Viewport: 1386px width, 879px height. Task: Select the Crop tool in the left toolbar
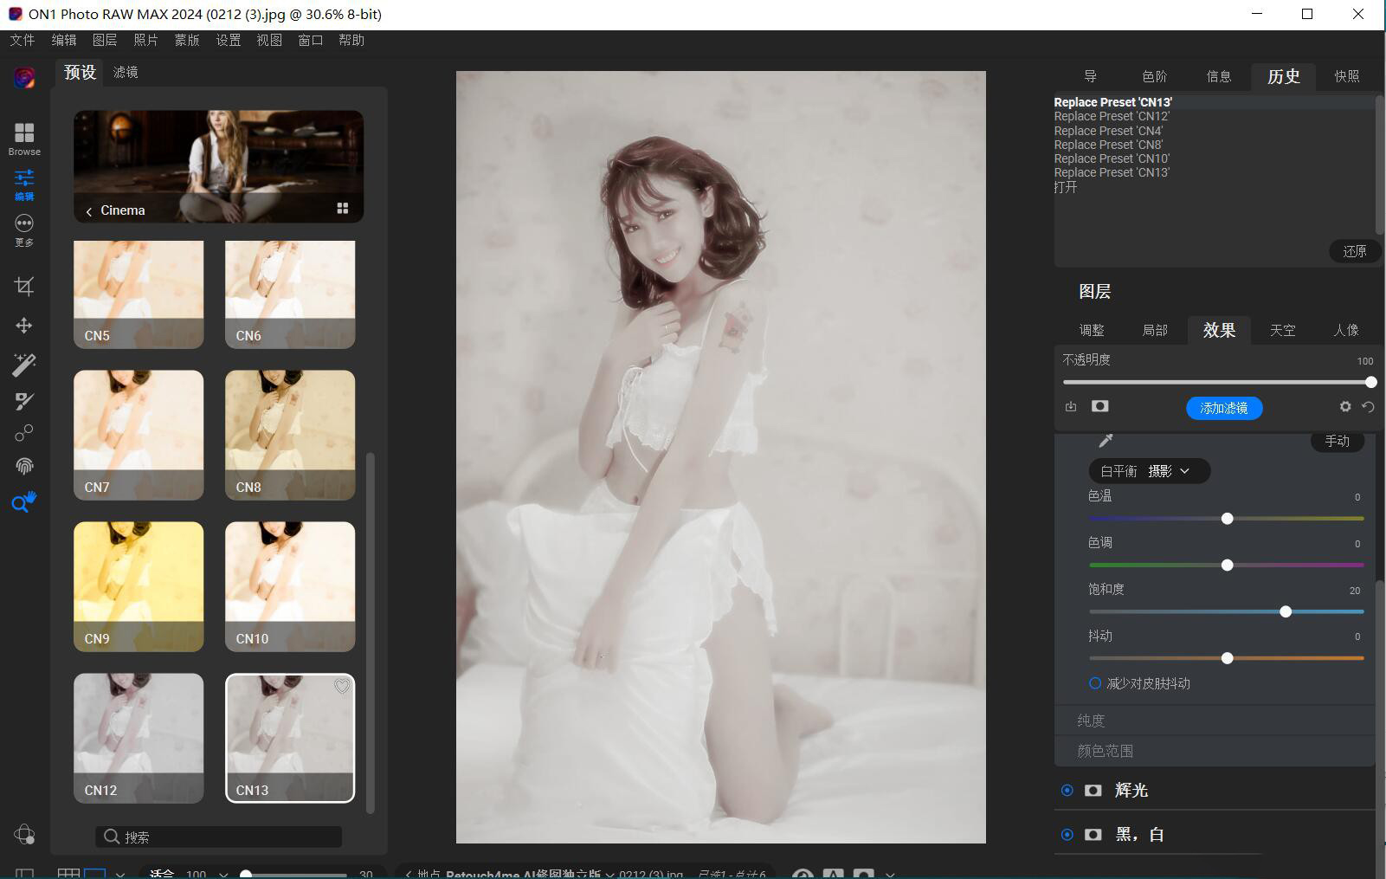23,286
